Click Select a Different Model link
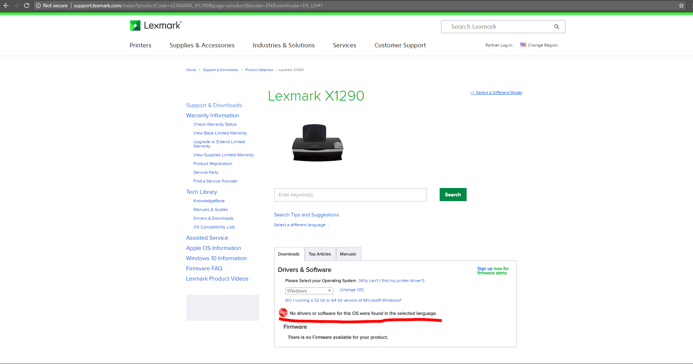The height and width of the screenshot is (364, 693). (x=496, y=93)
